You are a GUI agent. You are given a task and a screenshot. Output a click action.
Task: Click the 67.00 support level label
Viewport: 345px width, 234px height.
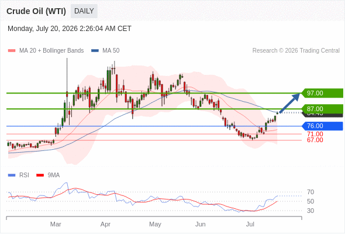pyautogui.click(x=315, y=140)
